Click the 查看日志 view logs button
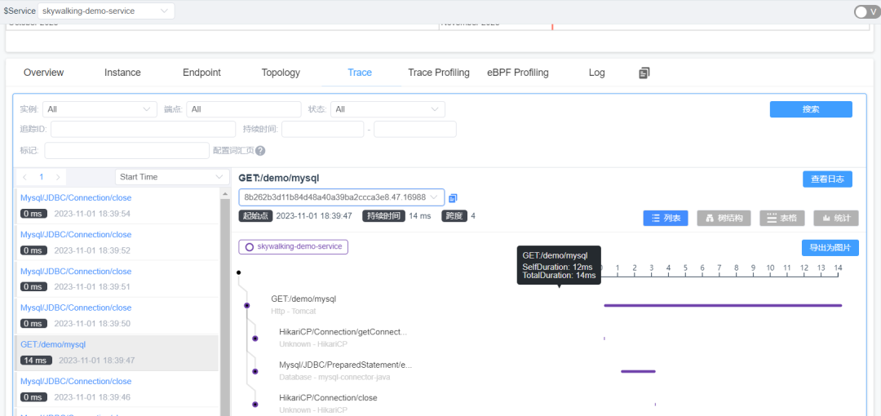This screenshot has height=416, width=881. [828, 179]
